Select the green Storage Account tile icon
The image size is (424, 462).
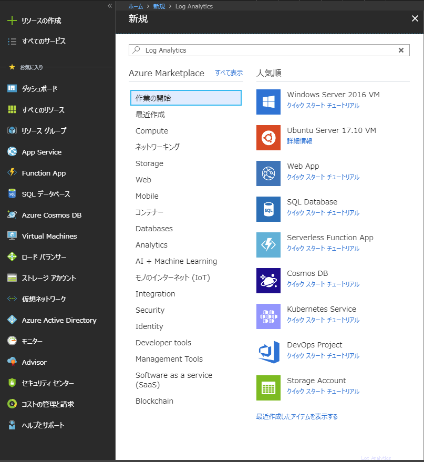click(x=268, y=388)
